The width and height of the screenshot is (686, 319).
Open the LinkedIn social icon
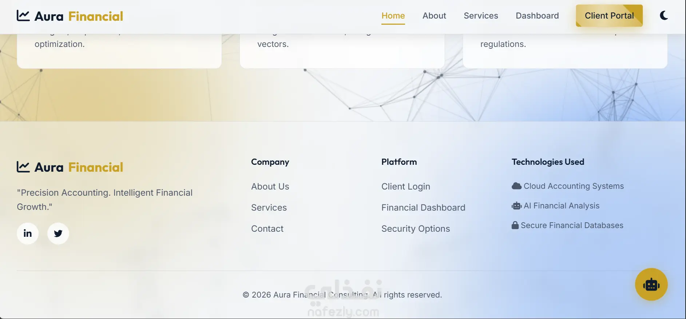coord(28,234)
